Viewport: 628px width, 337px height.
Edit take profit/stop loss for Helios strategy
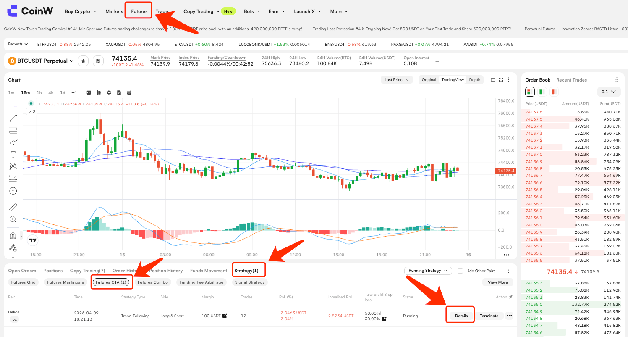pyautogui.click(x=384, y=319)
